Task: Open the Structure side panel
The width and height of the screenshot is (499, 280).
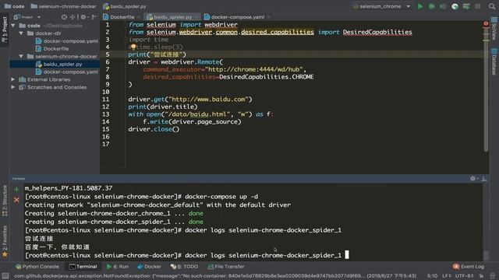Action: pyautogui.click(x=5, y=201)
